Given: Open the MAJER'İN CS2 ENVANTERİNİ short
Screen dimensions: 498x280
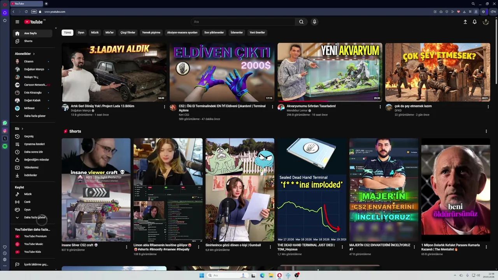Looking at the screenshot, I should point(384,190).
